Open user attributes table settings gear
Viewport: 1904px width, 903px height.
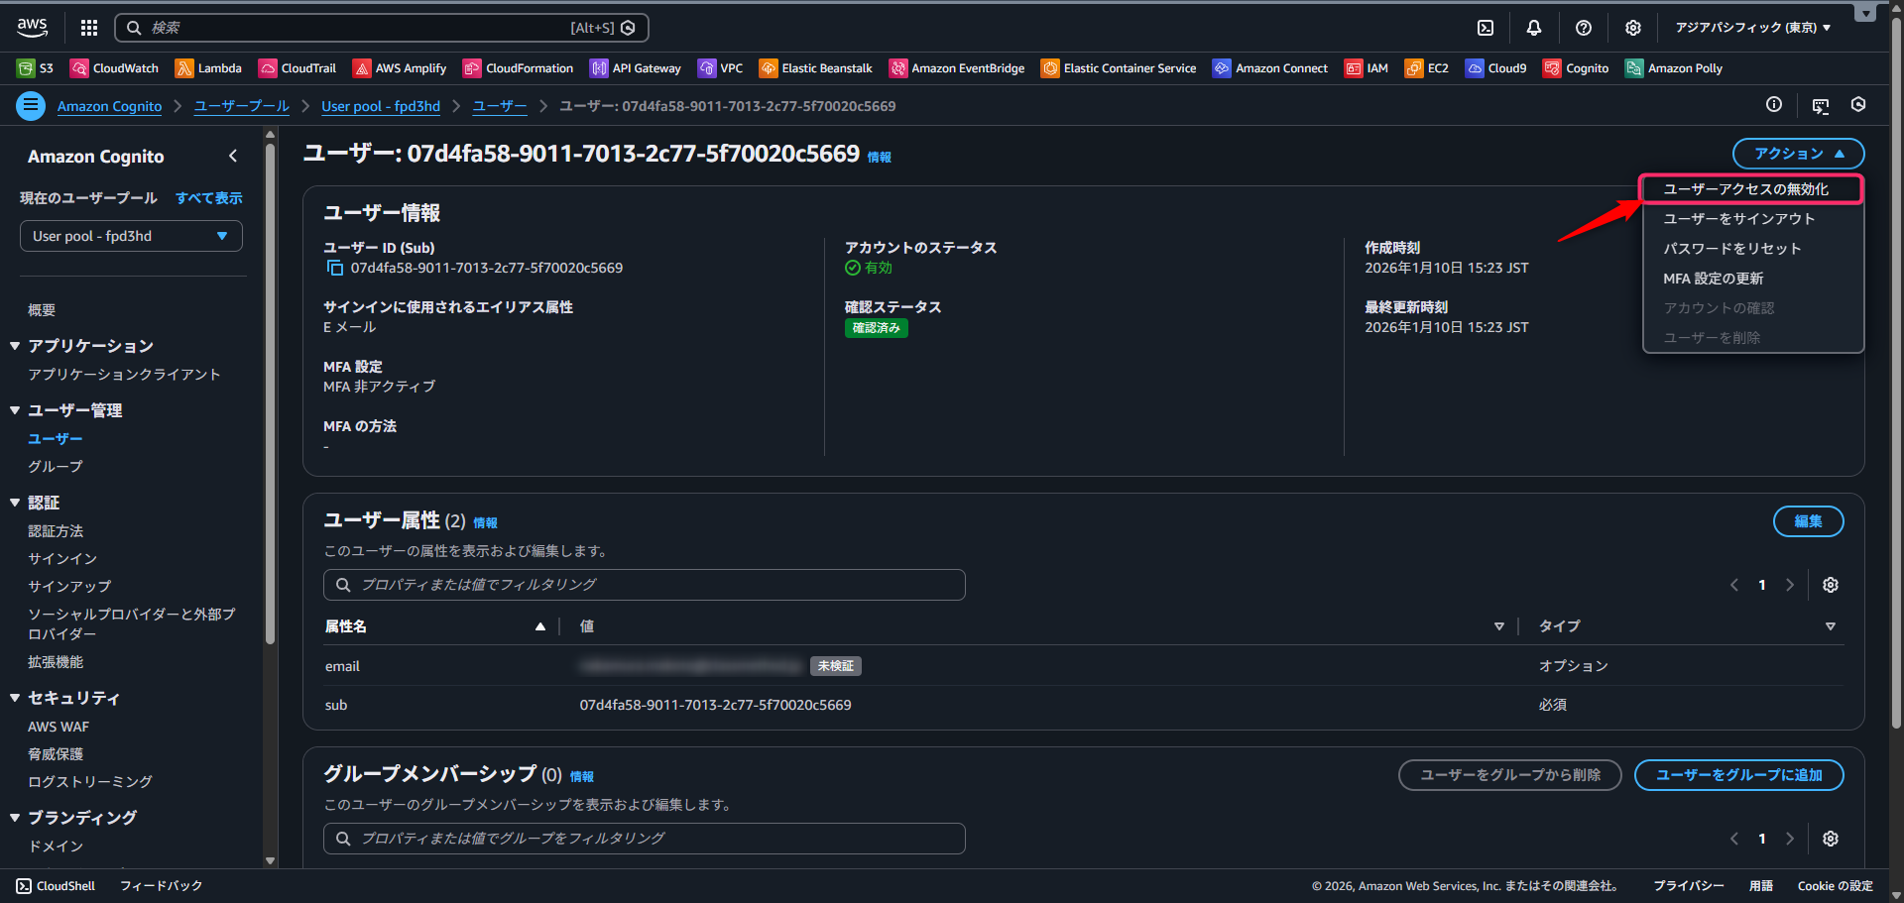pyautogui.click(x=1831, y=585)
